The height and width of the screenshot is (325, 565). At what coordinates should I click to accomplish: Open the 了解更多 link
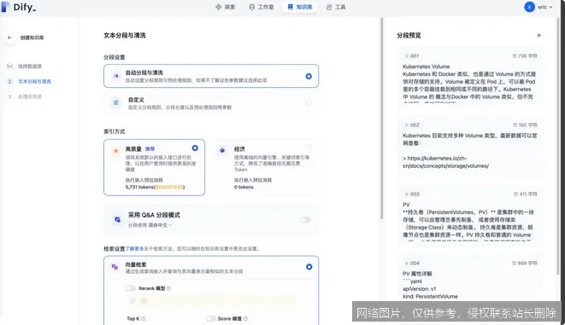click(134, 249)
